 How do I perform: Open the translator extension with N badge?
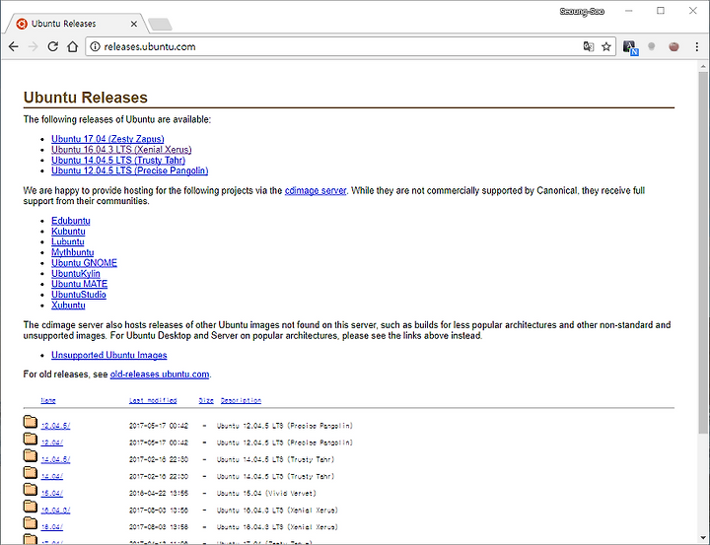pos(630,47)
